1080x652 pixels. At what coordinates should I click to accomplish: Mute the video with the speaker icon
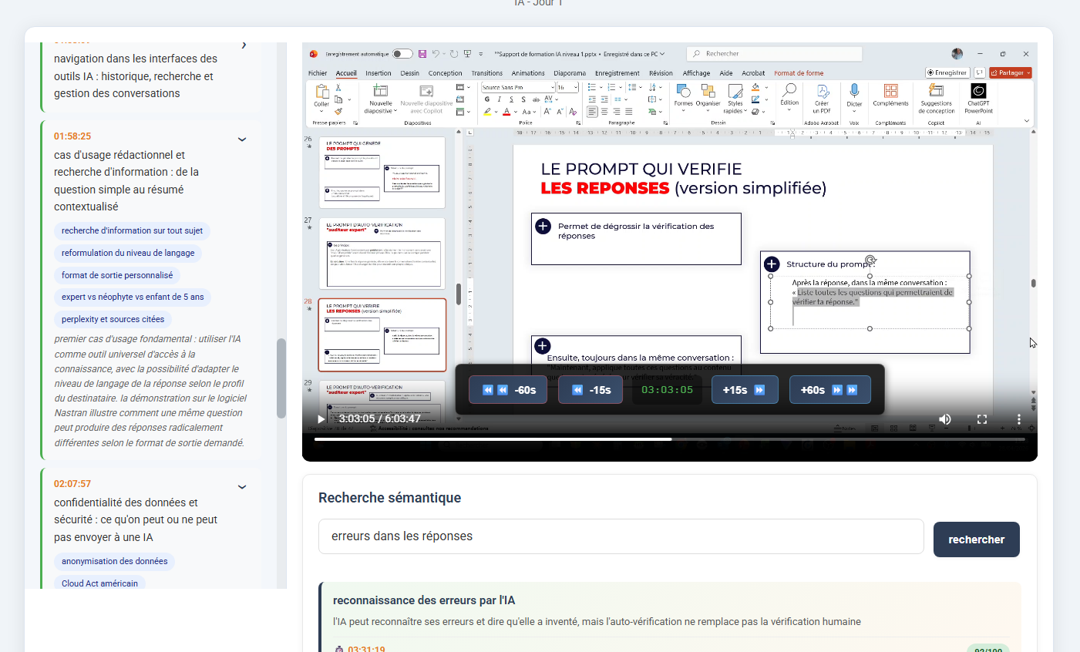(x=945, y=419)
